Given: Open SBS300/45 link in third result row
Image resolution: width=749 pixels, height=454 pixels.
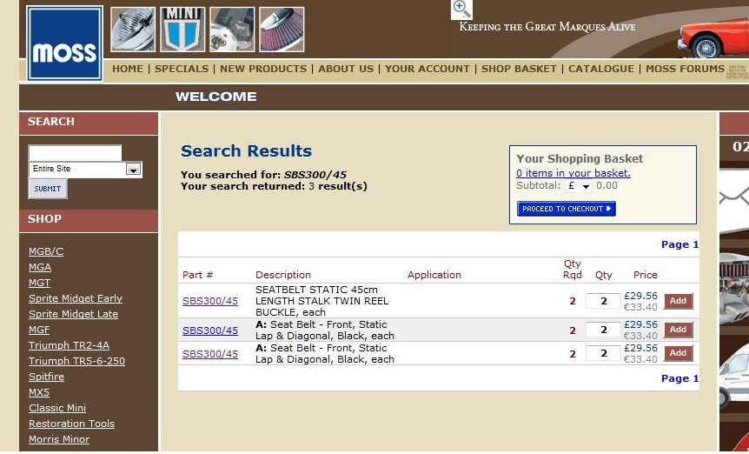Looking at the screenshot, I should (x=210, y=354).
